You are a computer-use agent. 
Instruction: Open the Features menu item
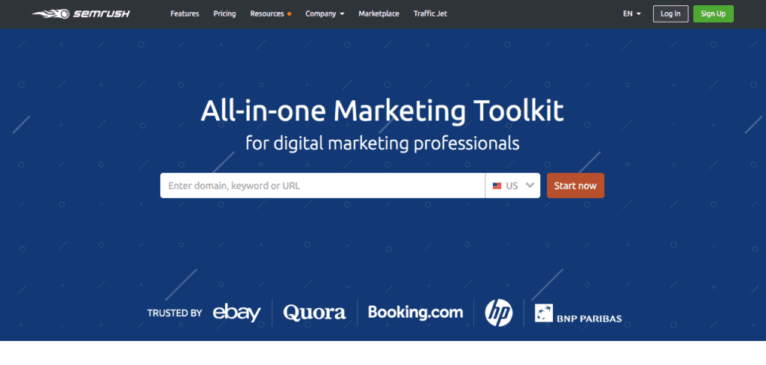click(185, 13)
